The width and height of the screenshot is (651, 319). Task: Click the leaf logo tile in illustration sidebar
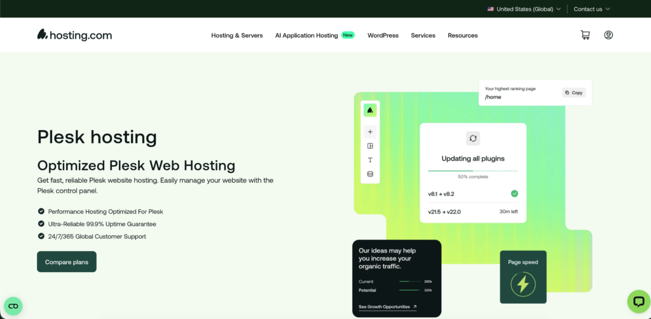tap(370, 110)
